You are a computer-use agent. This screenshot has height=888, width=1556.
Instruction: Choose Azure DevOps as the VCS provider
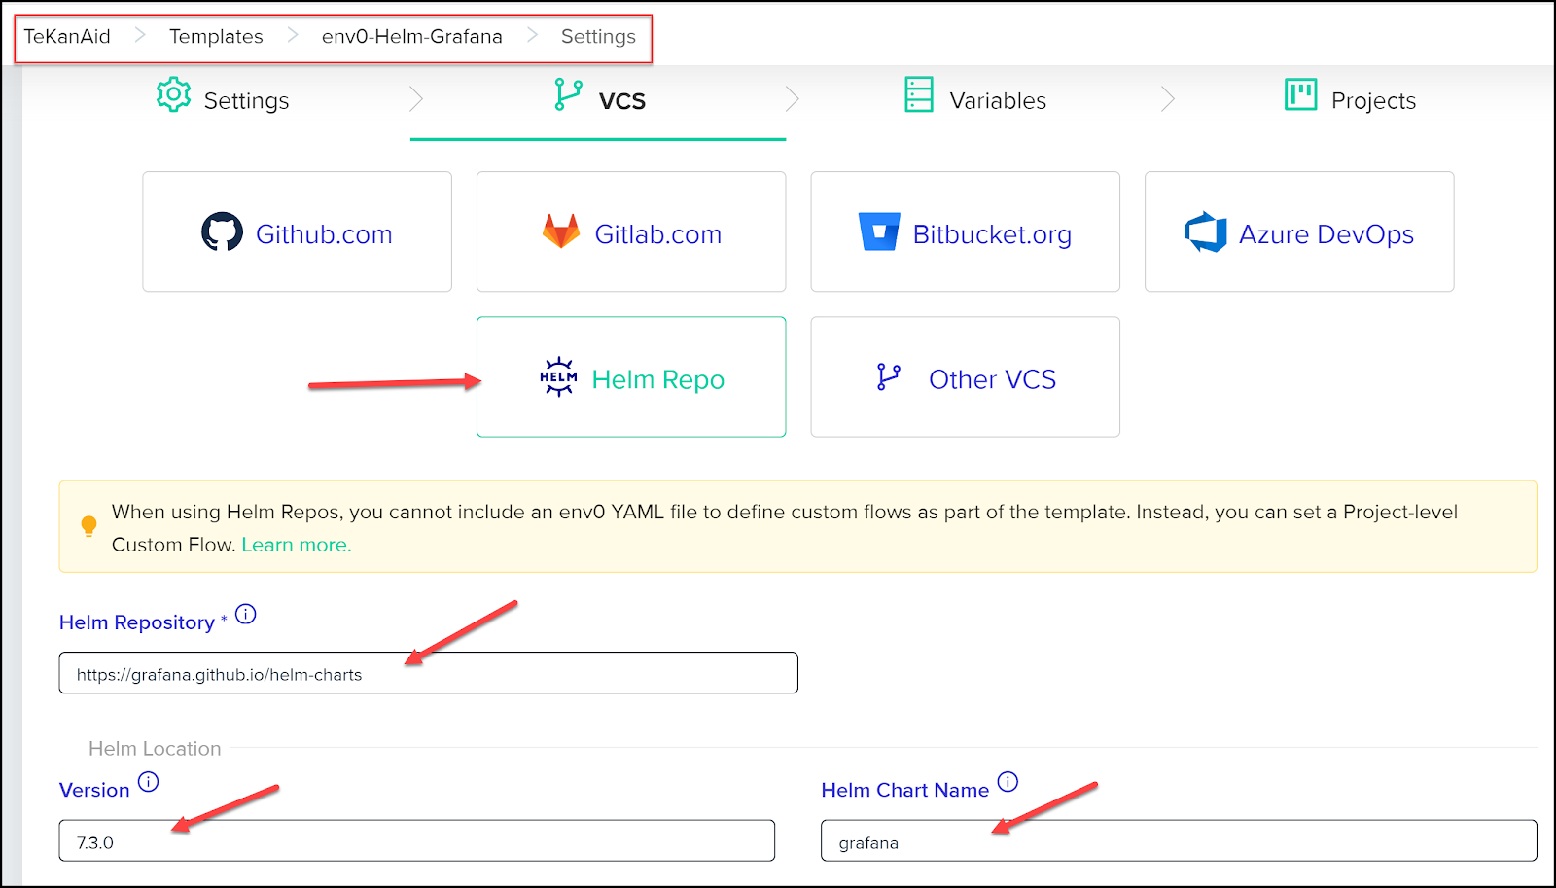[1299, 231]
